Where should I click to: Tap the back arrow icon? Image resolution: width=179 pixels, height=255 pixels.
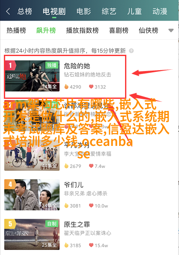pyautogui.click(x=8, y=12)
